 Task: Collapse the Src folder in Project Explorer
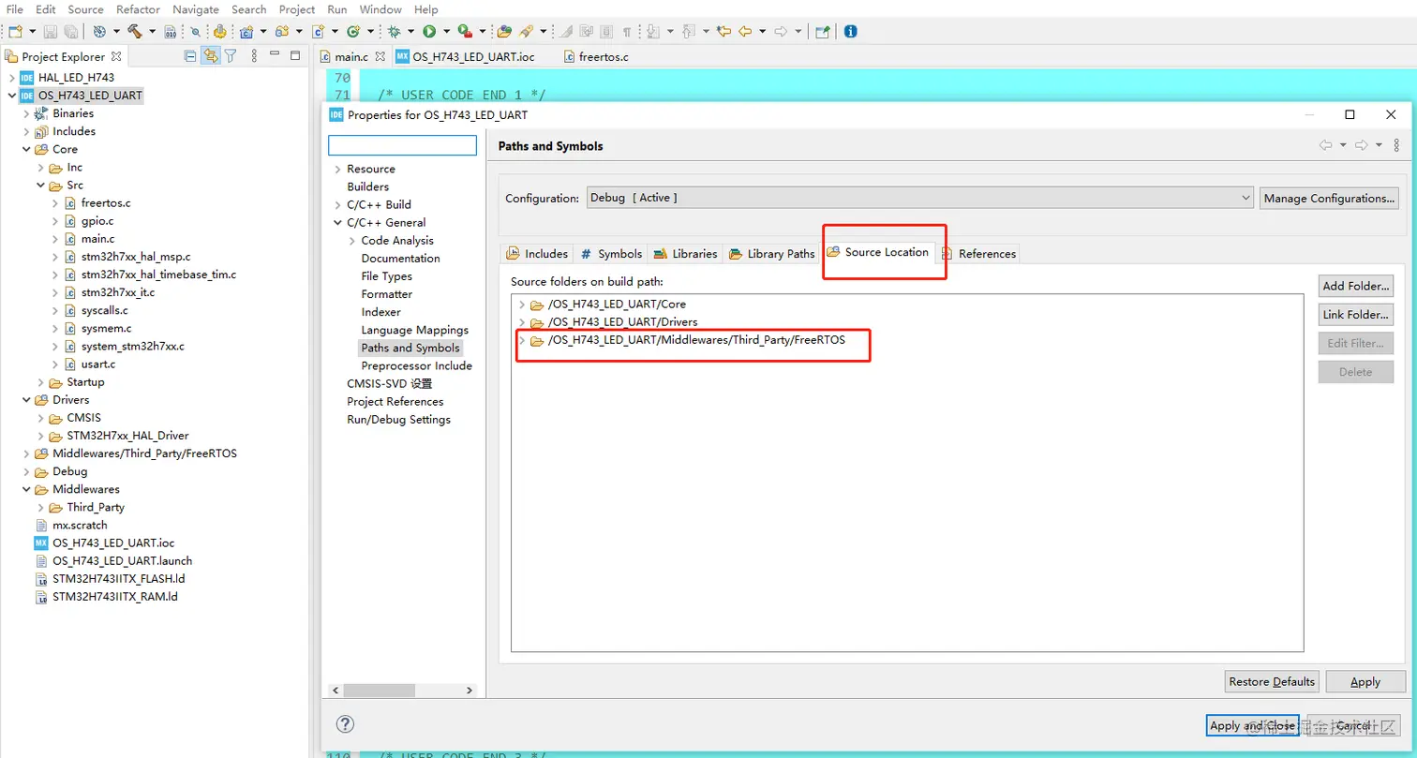40,186
